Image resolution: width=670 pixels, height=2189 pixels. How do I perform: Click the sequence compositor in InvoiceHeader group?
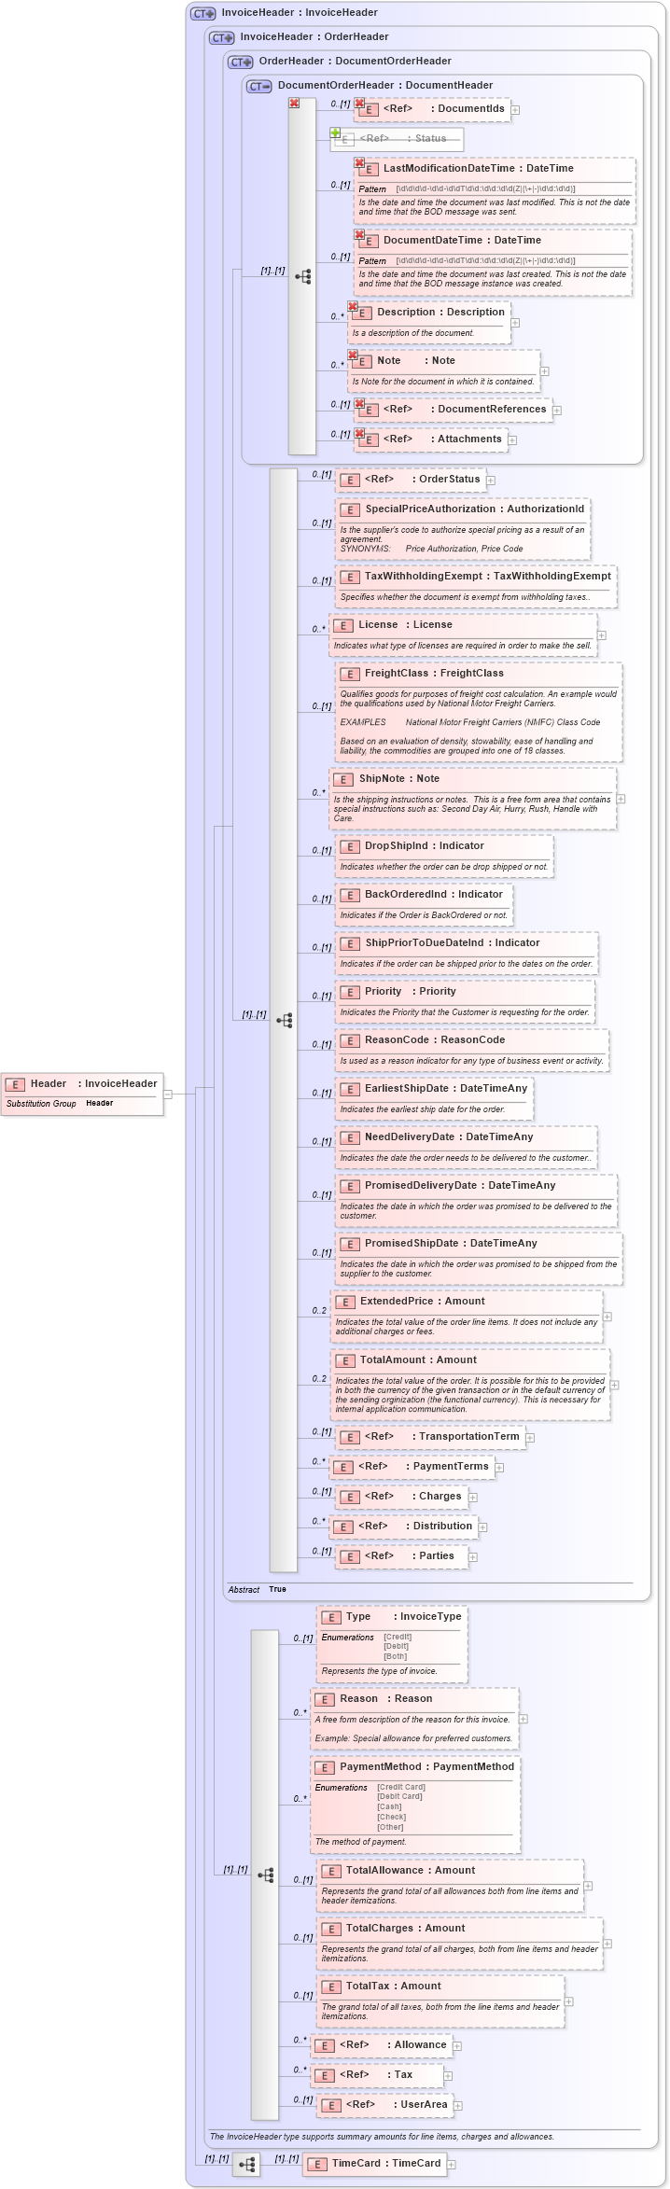265,1875
